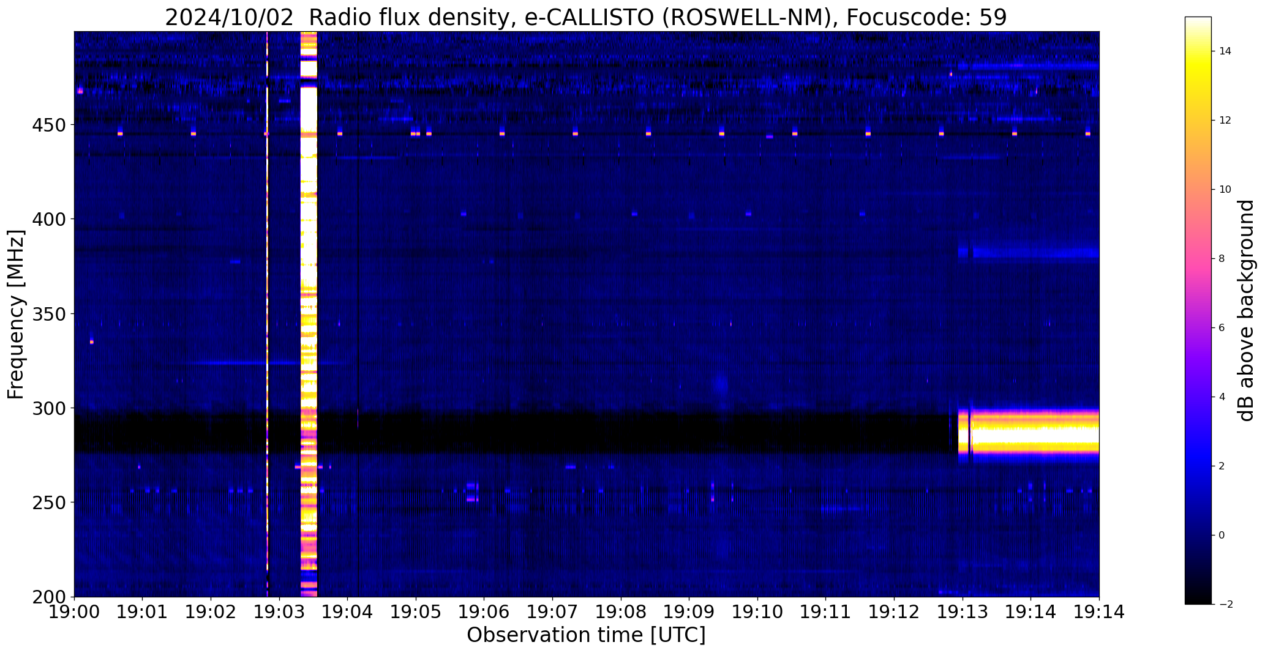This screenshot has width=1265, height=653.
Task: Click the 'Frequency [MHz]' axis label
Action: pyautogui.click(x=16, y=314)
